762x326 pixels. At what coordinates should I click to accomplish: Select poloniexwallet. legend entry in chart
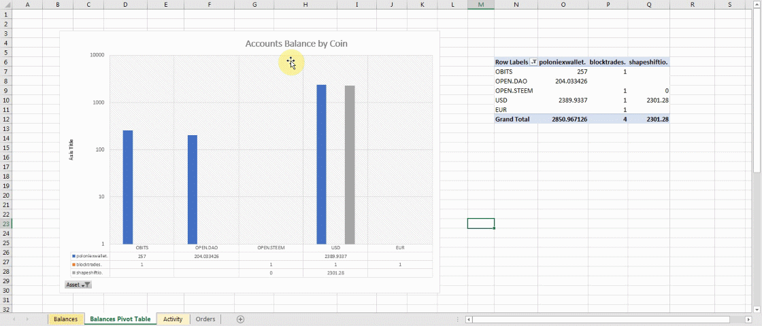click(x=89, y=256)
